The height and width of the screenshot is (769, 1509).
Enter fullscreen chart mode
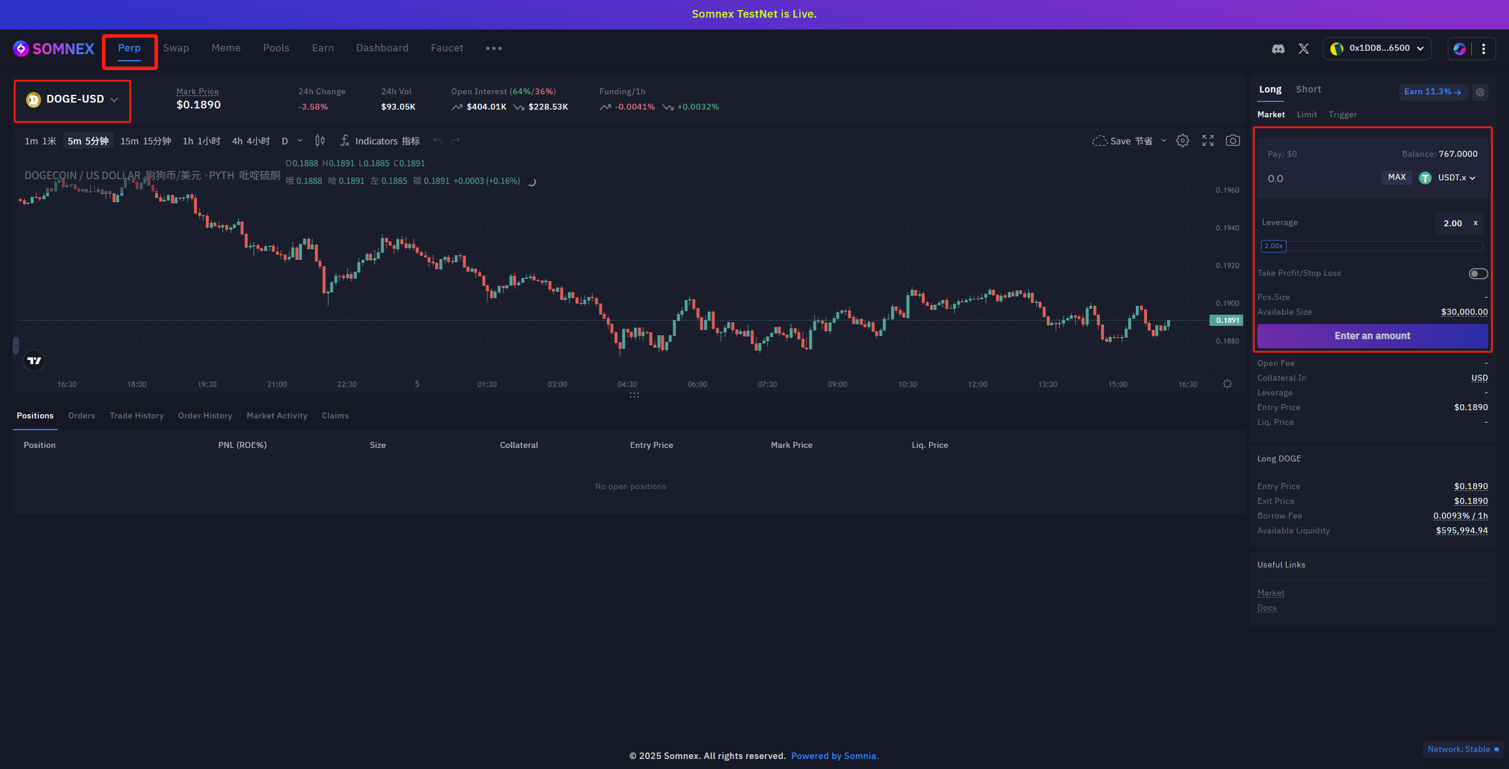pyautogui.click(x=1208, y=141)
